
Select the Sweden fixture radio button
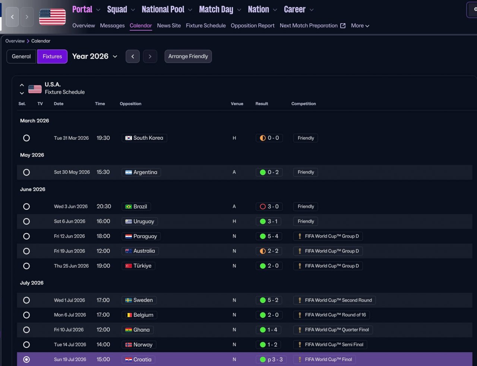click(26, 300)
